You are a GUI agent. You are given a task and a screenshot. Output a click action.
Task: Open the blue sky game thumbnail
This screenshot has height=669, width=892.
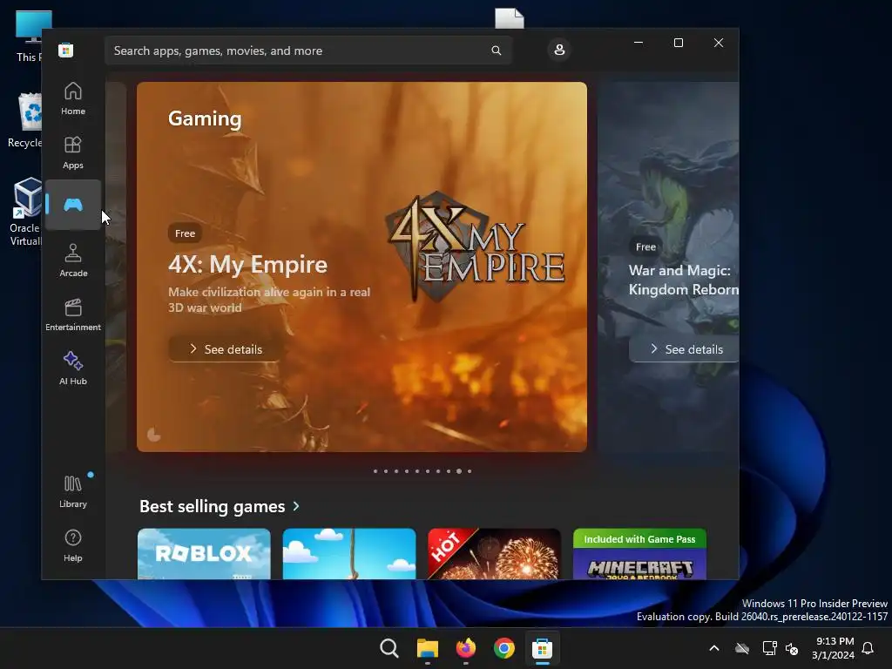click(x=348, y=554)
